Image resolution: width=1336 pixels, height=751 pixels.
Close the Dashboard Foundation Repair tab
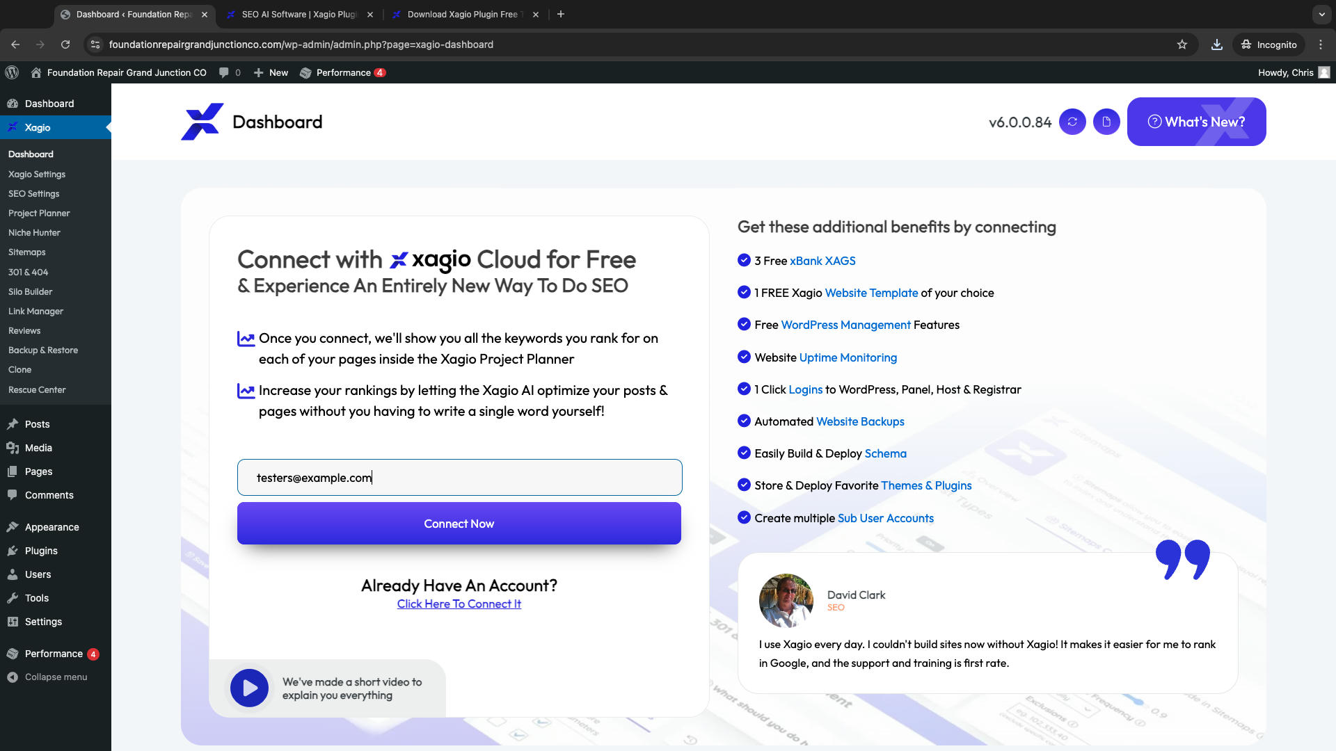click(205, 14)
